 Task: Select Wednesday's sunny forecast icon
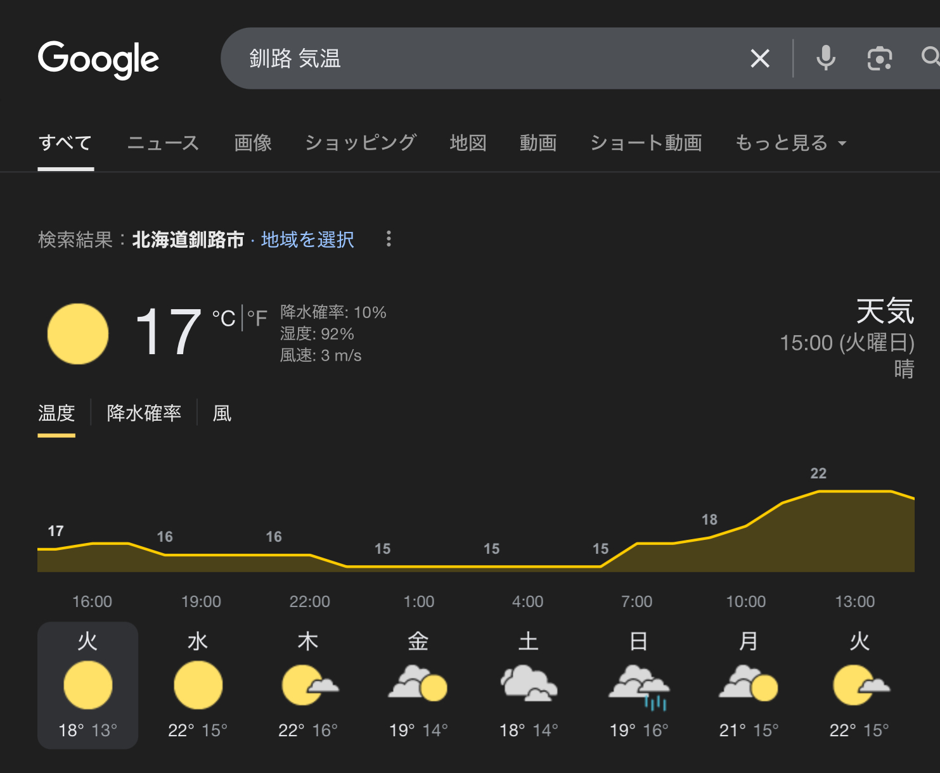198,685
